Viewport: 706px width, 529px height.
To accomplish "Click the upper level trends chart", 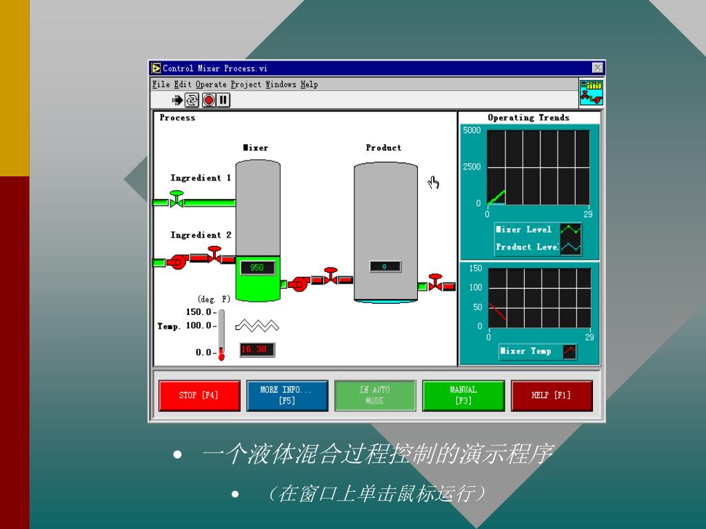I will click(x=538, y=167).
